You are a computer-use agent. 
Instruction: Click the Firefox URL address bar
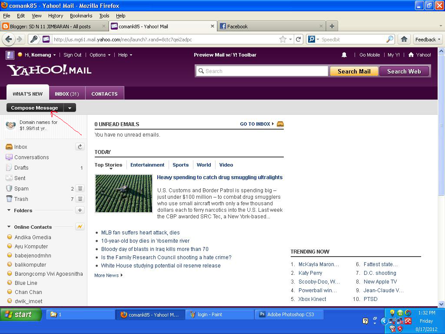[165, 40]
